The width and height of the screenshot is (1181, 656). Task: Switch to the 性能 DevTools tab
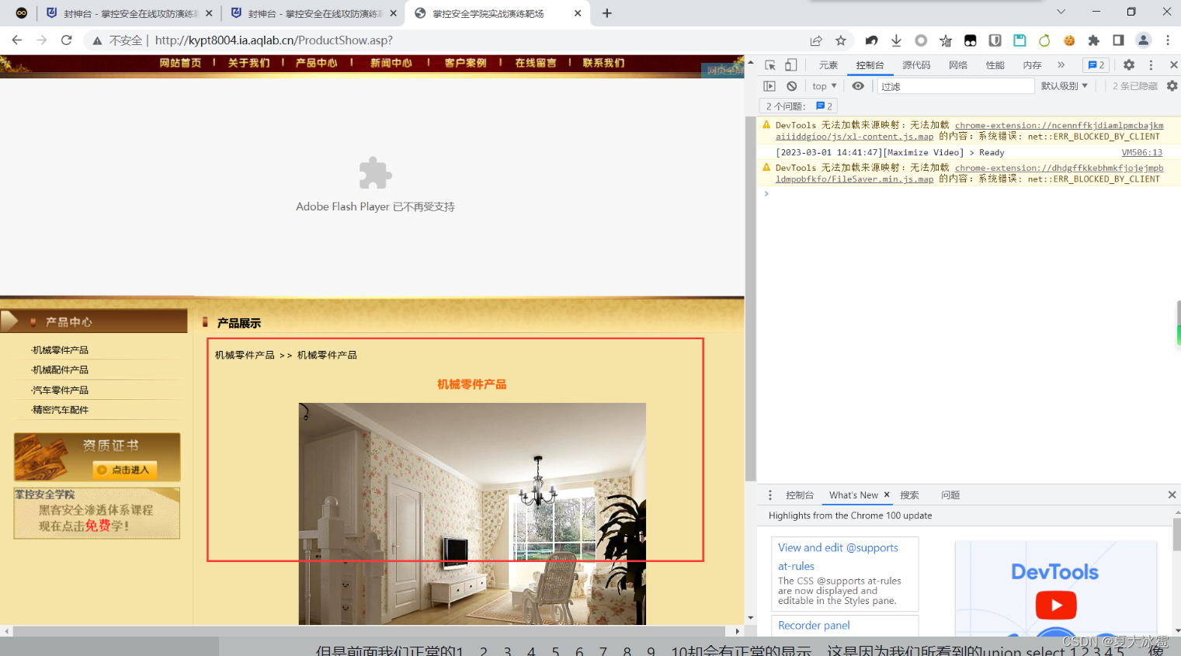[995, 65]
